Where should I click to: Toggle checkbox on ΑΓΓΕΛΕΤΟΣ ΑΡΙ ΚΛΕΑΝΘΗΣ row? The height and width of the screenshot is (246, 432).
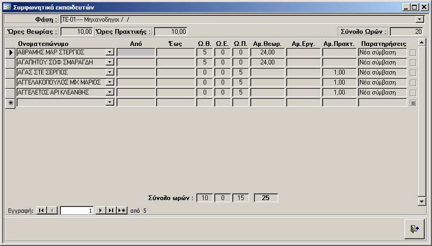click(x=413, y=92)
